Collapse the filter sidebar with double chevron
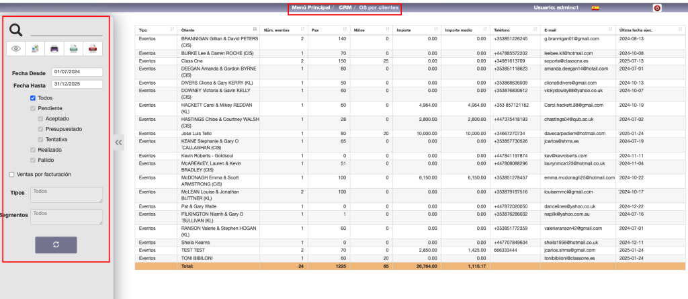688x299 pixels. click(x=118, y=142)
